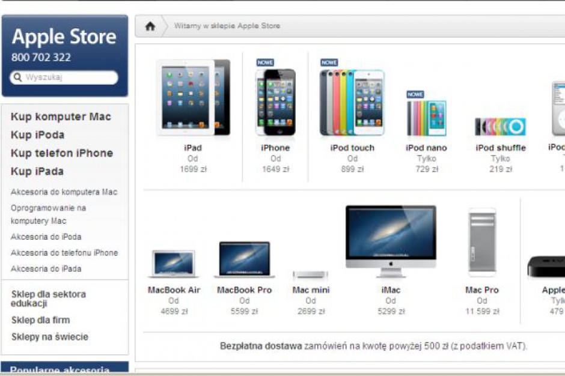The width and height of the screenshot is (565, 376).
Task: Click the Bezpłatna dostawa notice text
Action: click(x=373, y=346)
